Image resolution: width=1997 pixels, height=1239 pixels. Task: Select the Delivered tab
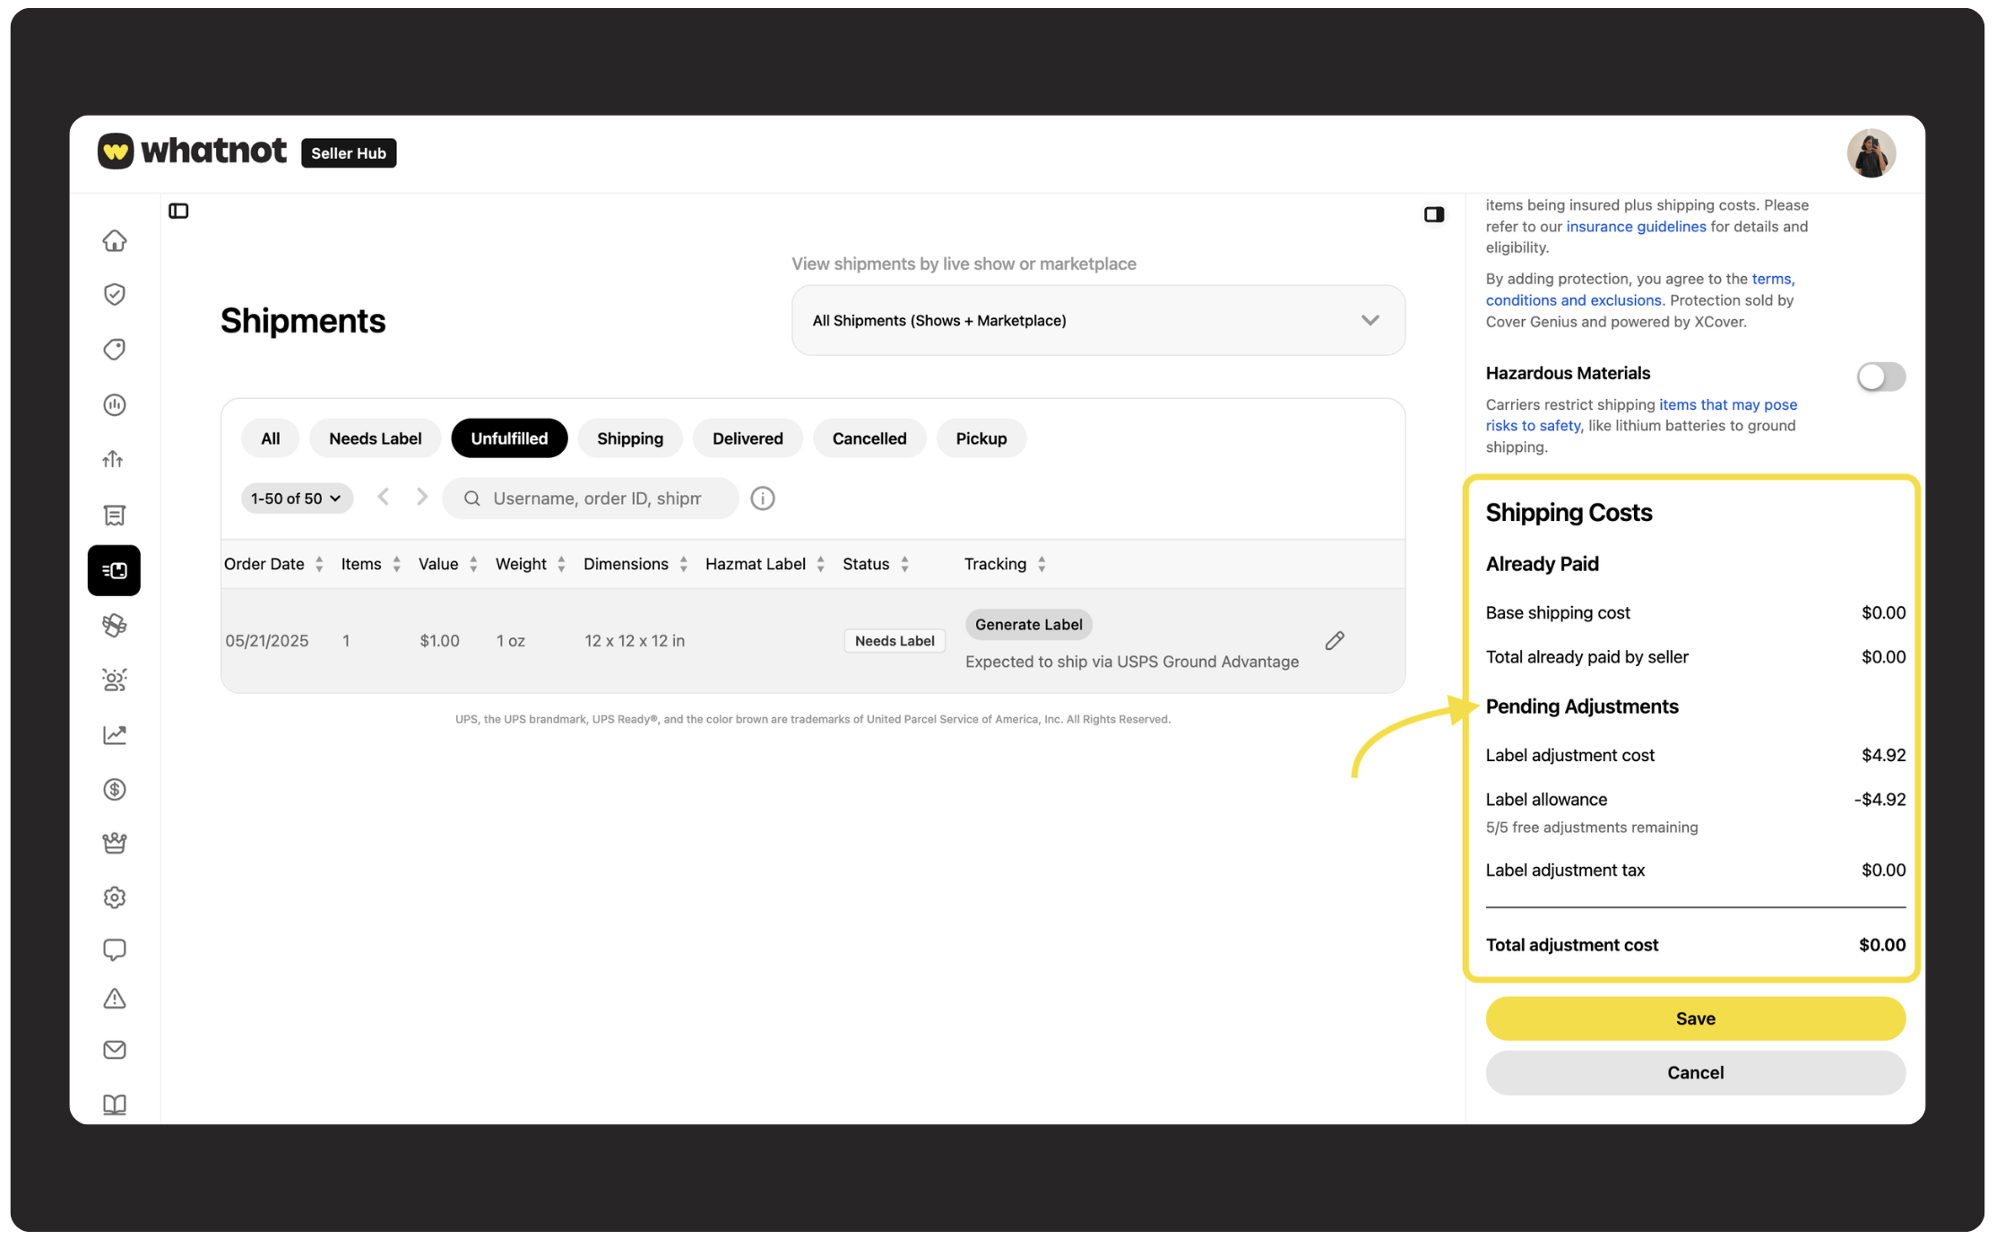tap(748, 438)
